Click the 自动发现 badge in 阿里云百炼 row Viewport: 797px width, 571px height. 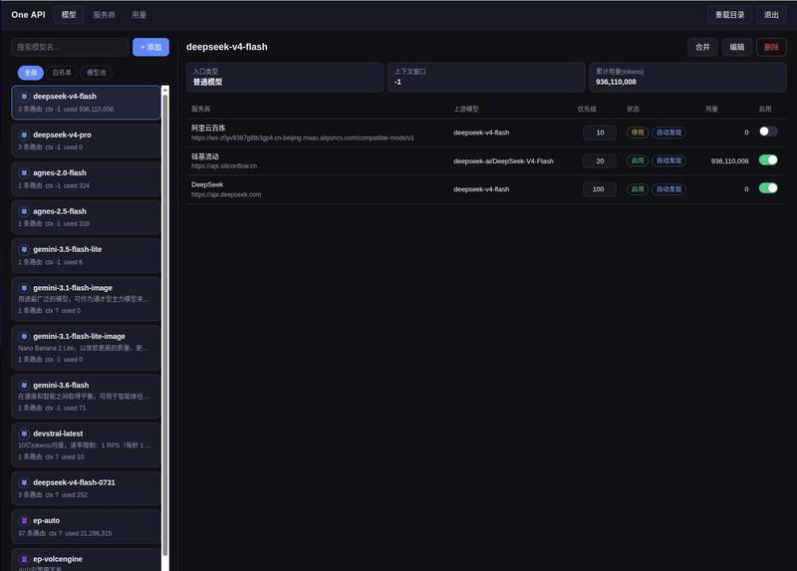tap(668, 133)
